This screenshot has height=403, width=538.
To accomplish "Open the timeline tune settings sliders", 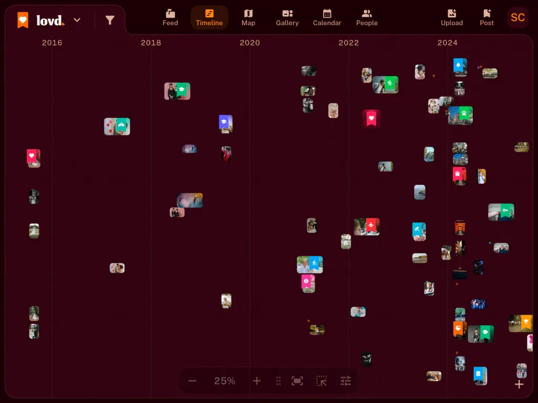I will (x=346, y=381).
